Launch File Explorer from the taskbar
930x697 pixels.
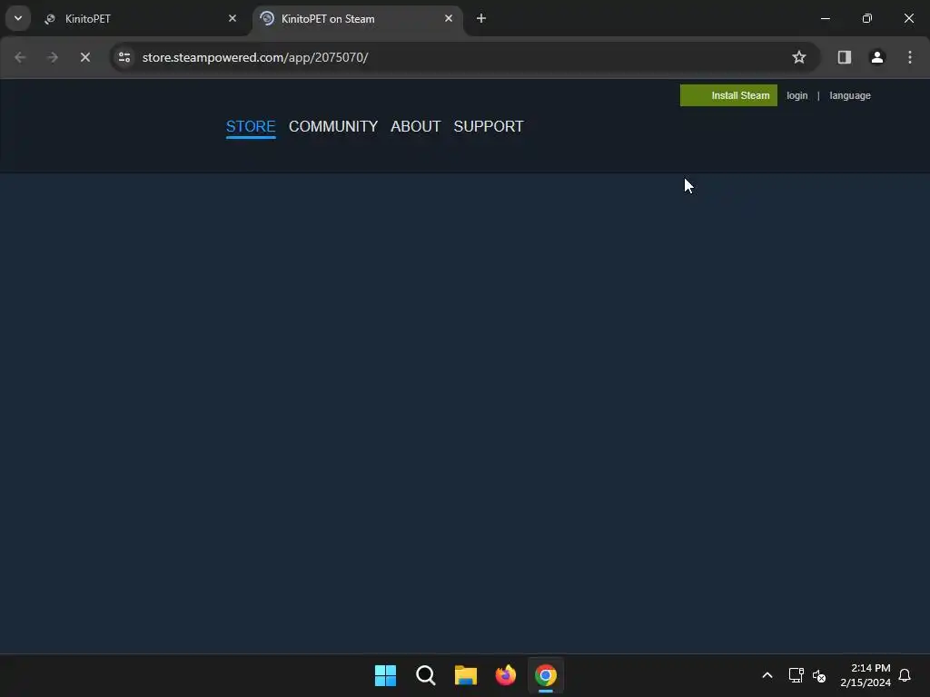(x=466, y=675)
